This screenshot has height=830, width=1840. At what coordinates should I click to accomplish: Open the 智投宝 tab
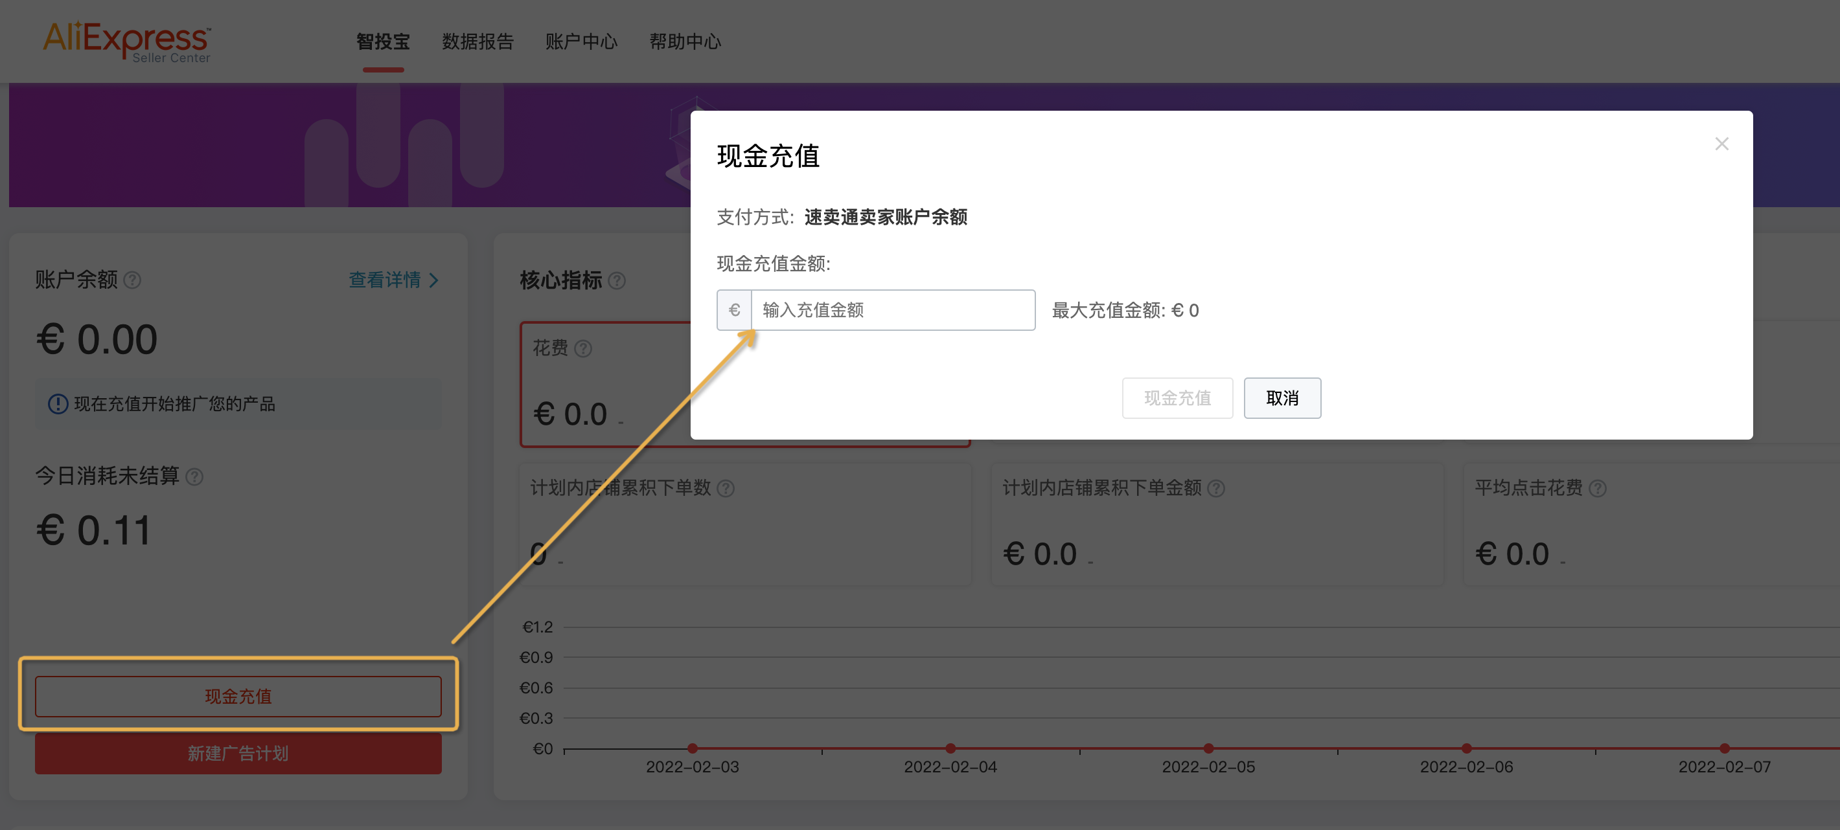tap(383, 41)
